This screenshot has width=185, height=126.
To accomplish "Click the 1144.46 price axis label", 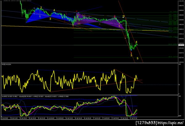I will pos(181,20).
